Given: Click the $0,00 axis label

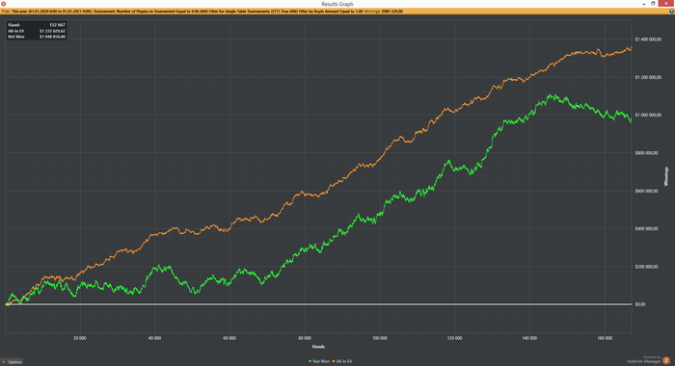Looking at the screenshot, I should [x=640, y=304].
